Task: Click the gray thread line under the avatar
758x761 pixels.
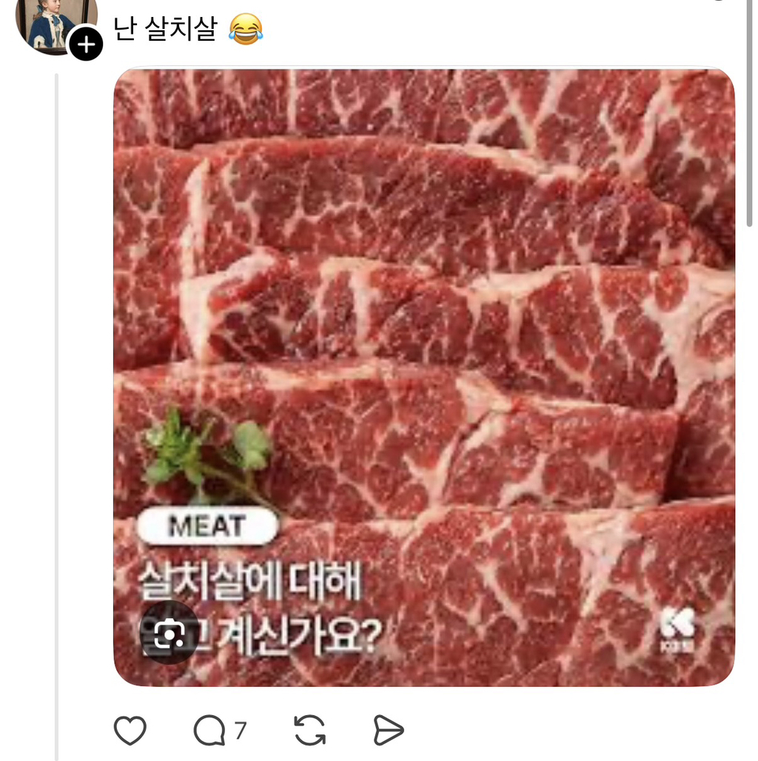Action: (x=57, y=370)
